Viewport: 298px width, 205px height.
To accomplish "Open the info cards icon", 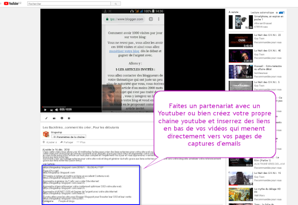I will pos(62,118).
